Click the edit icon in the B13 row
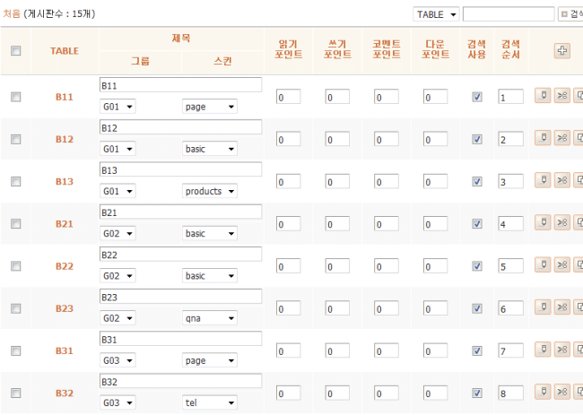The height and width of the screenshot is (415, 583). [x=543, y=181]
